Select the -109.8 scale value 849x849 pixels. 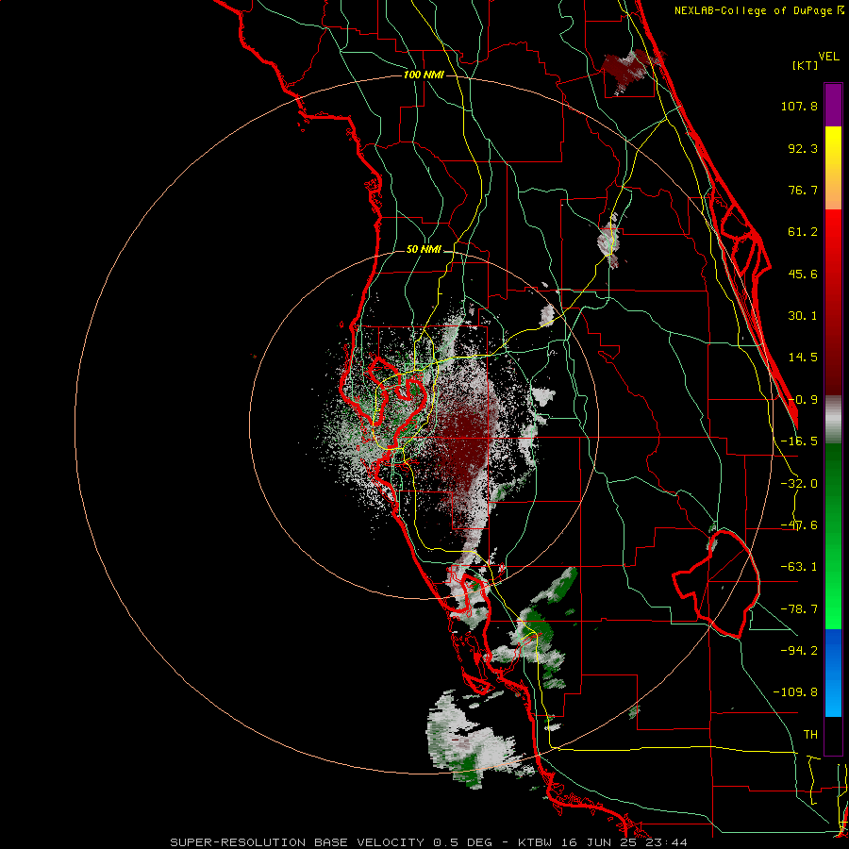click(795, 692)
